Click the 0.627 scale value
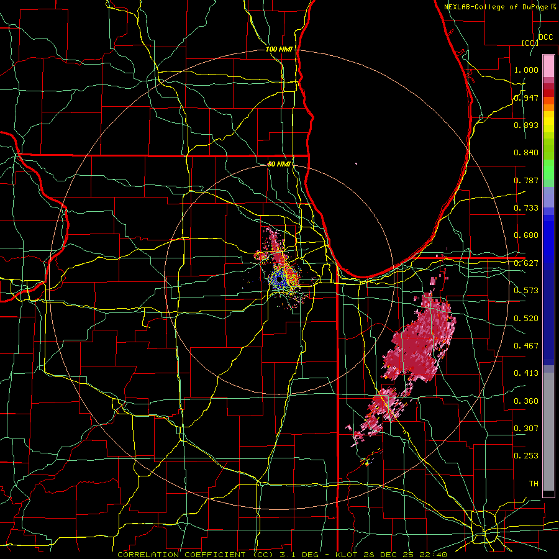This screenshot has height=559, width=559. (x=526, y=263)
